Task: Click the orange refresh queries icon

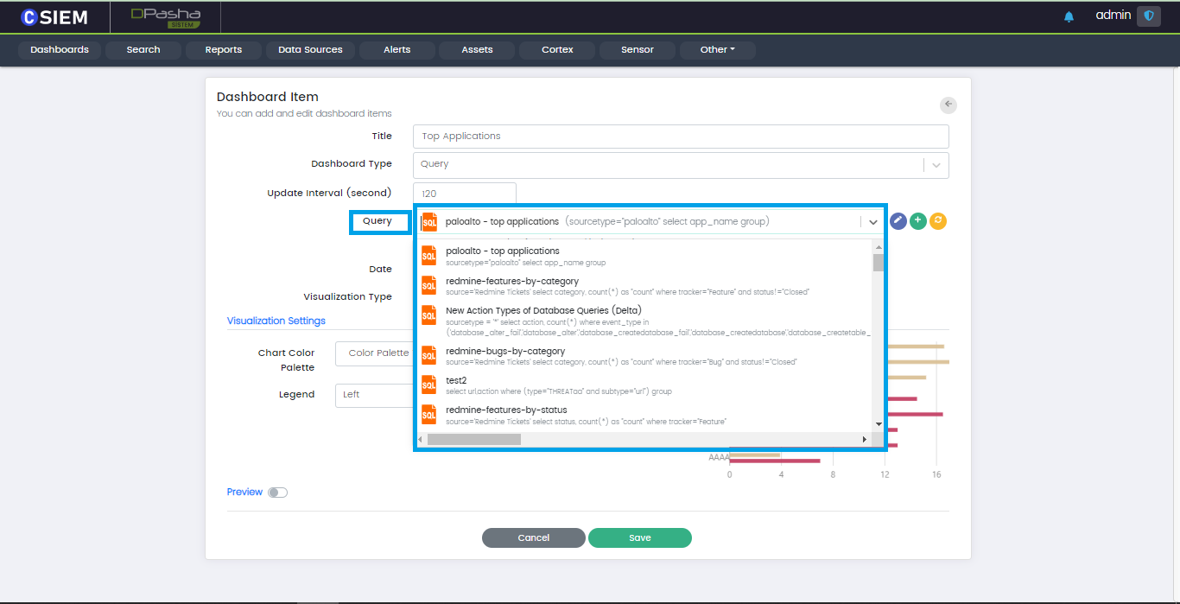Action: pos(938,221)
